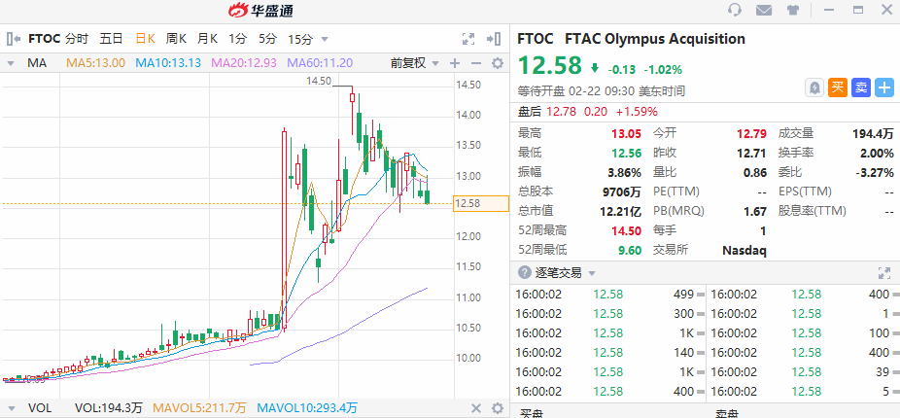This screenshot has width=900, height=418.
Task: Click the orange buy button
Action: 838,87
